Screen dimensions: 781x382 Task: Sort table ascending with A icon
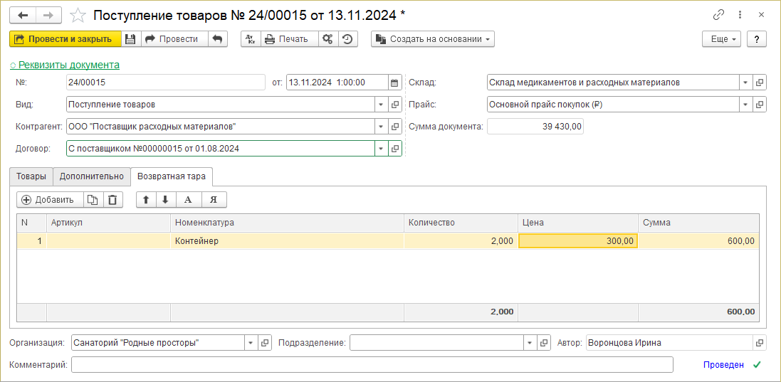point(188,200)
